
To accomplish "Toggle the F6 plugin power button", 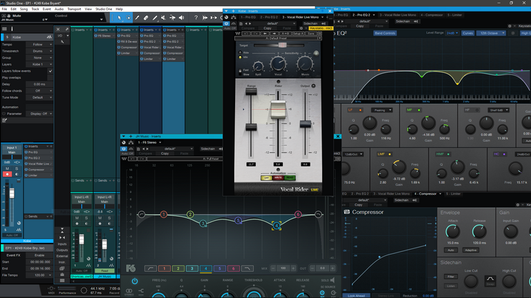I will [135, 281].
